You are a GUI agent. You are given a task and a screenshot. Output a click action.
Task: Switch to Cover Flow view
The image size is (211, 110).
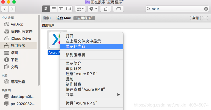tap(69, 9)
